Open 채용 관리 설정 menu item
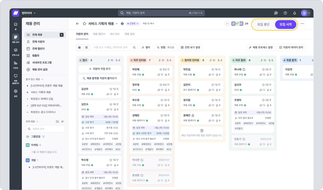Screen dimensions: 323x190 pyautogui.click(x=45, y=69)
